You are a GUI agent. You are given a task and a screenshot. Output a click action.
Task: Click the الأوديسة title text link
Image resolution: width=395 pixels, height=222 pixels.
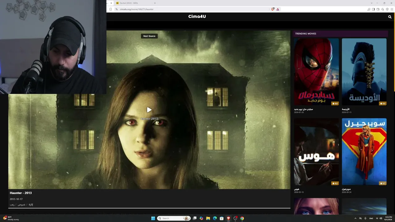(x=346, y=109)
